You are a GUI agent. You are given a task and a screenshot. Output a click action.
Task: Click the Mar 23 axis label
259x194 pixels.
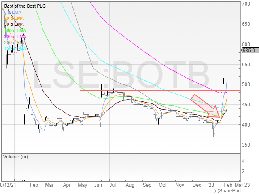[x=242, y=185]
